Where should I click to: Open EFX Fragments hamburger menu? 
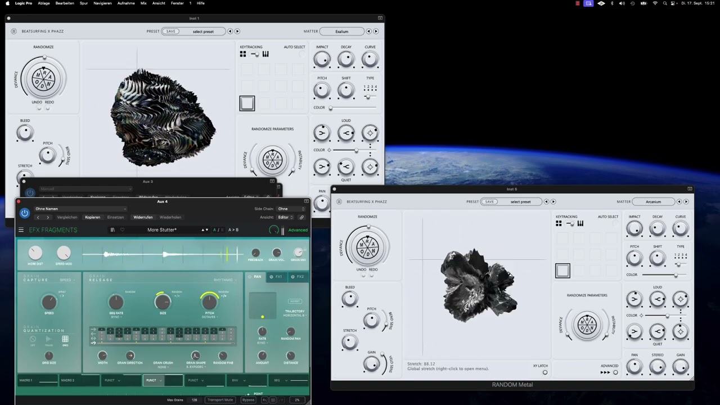pos(21,229)
